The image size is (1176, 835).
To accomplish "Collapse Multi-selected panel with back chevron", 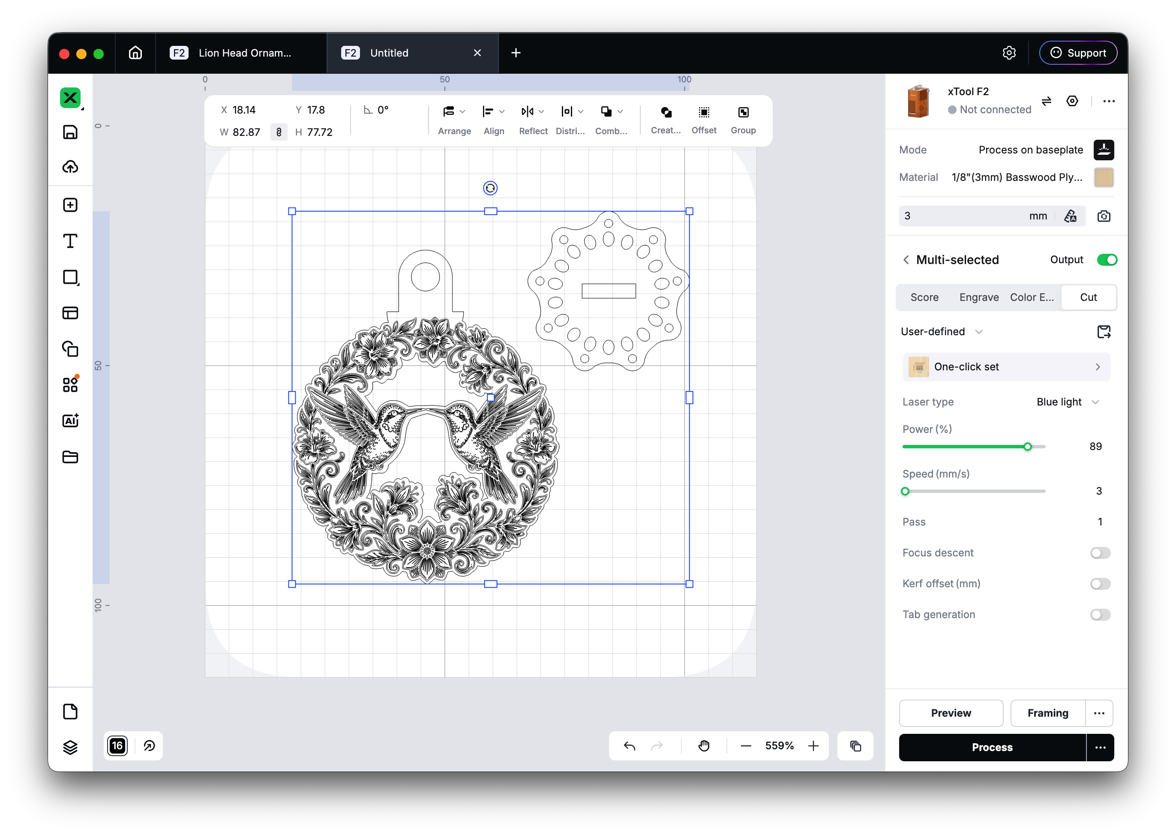I will [x=906, y=260].
